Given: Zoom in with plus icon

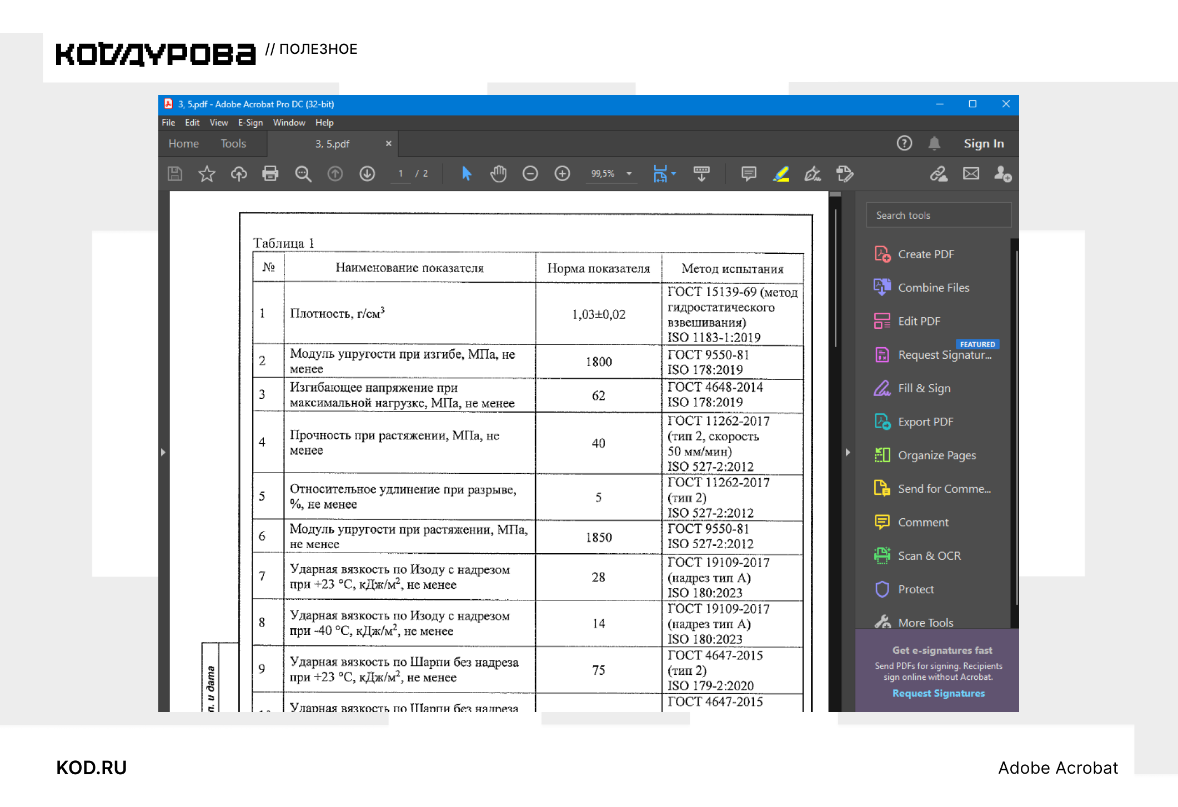Looking at the screenshot, I should point(563,174).
